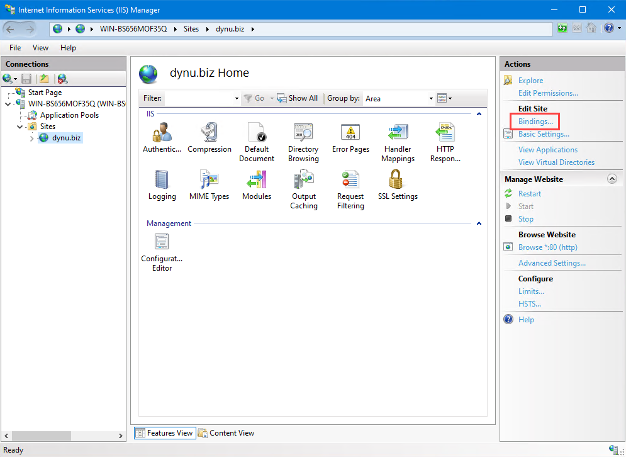Click the Refresh page icon in address bar

[562, 28]
